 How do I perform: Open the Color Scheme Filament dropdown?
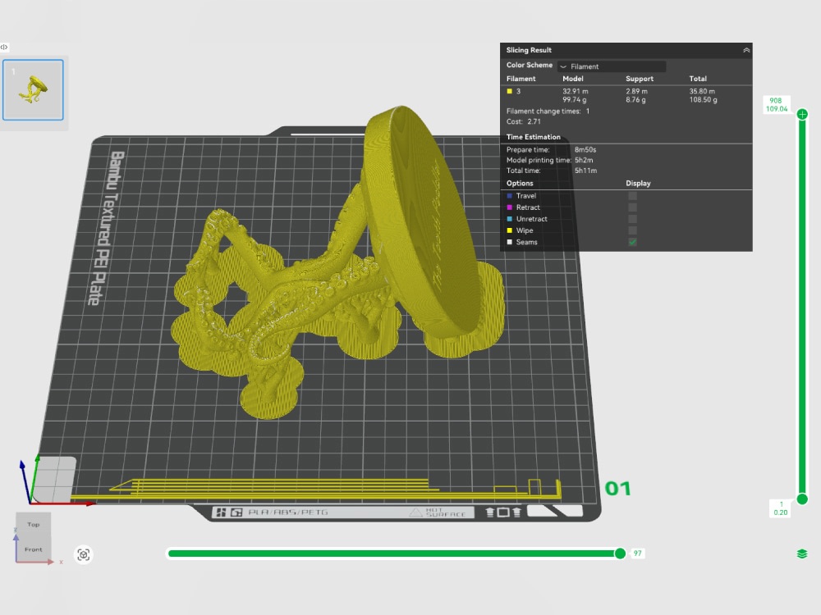(x=612, y=66)
